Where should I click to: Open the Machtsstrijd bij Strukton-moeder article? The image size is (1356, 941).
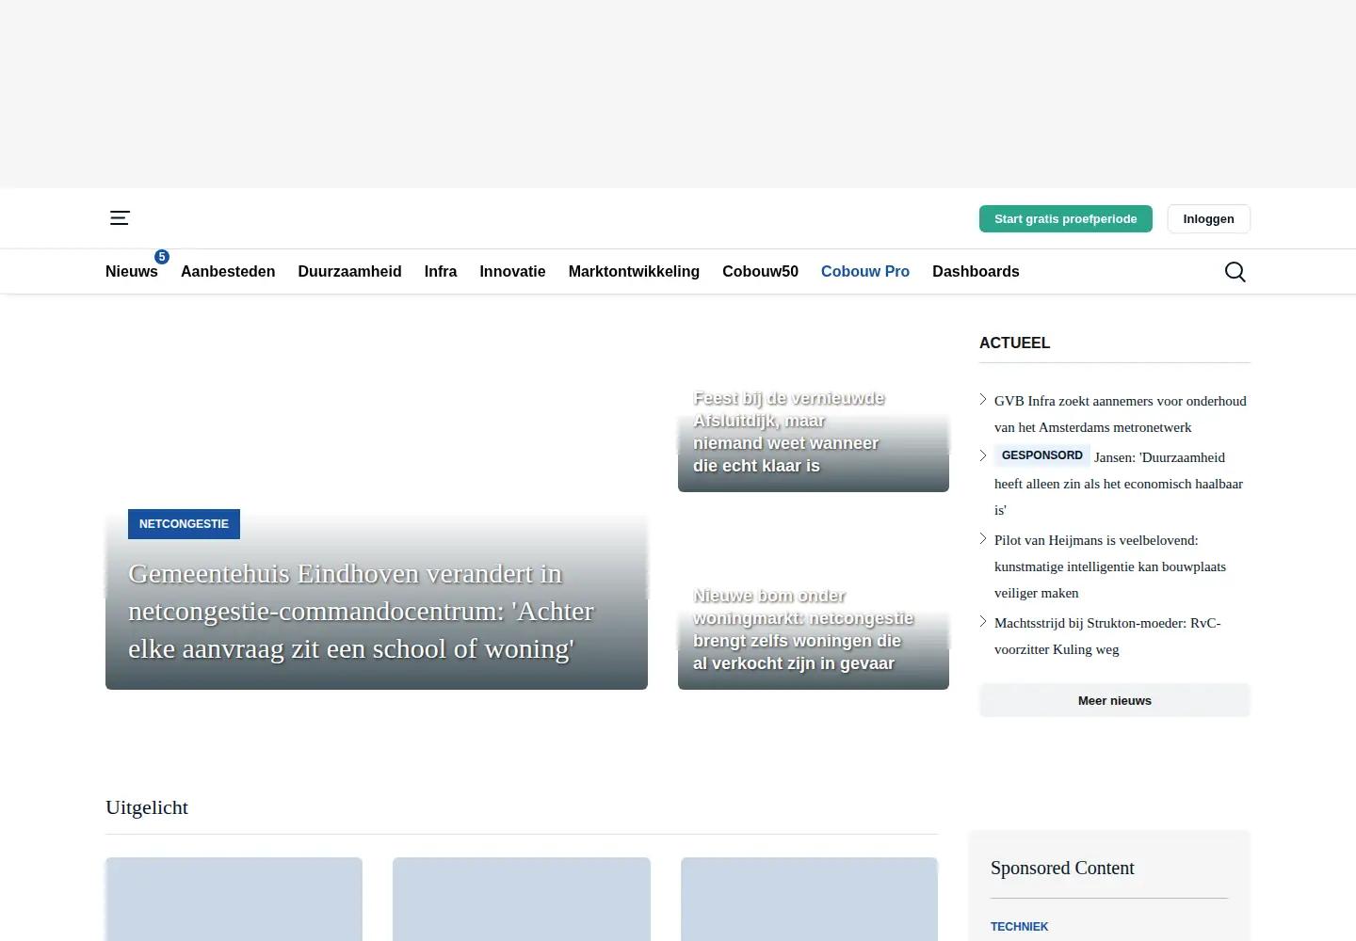tap(1107, 636)
